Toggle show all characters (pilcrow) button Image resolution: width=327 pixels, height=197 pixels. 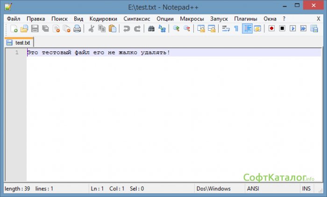click(236, 29)
